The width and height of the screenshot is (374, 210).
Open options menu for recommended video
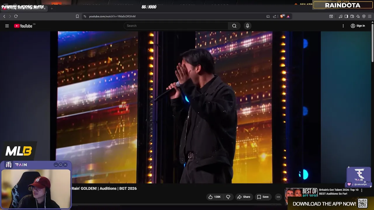coord(362,190)
